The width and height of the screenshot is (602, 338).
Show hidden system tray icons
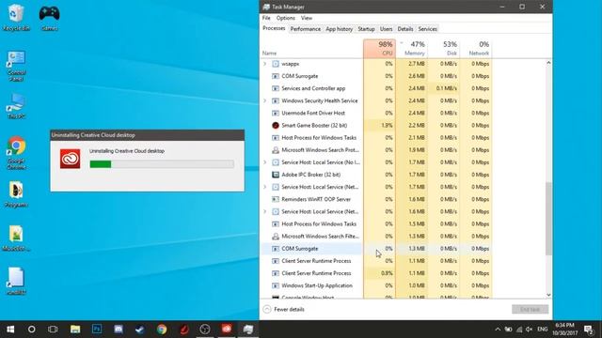click(x=498, y=330)
